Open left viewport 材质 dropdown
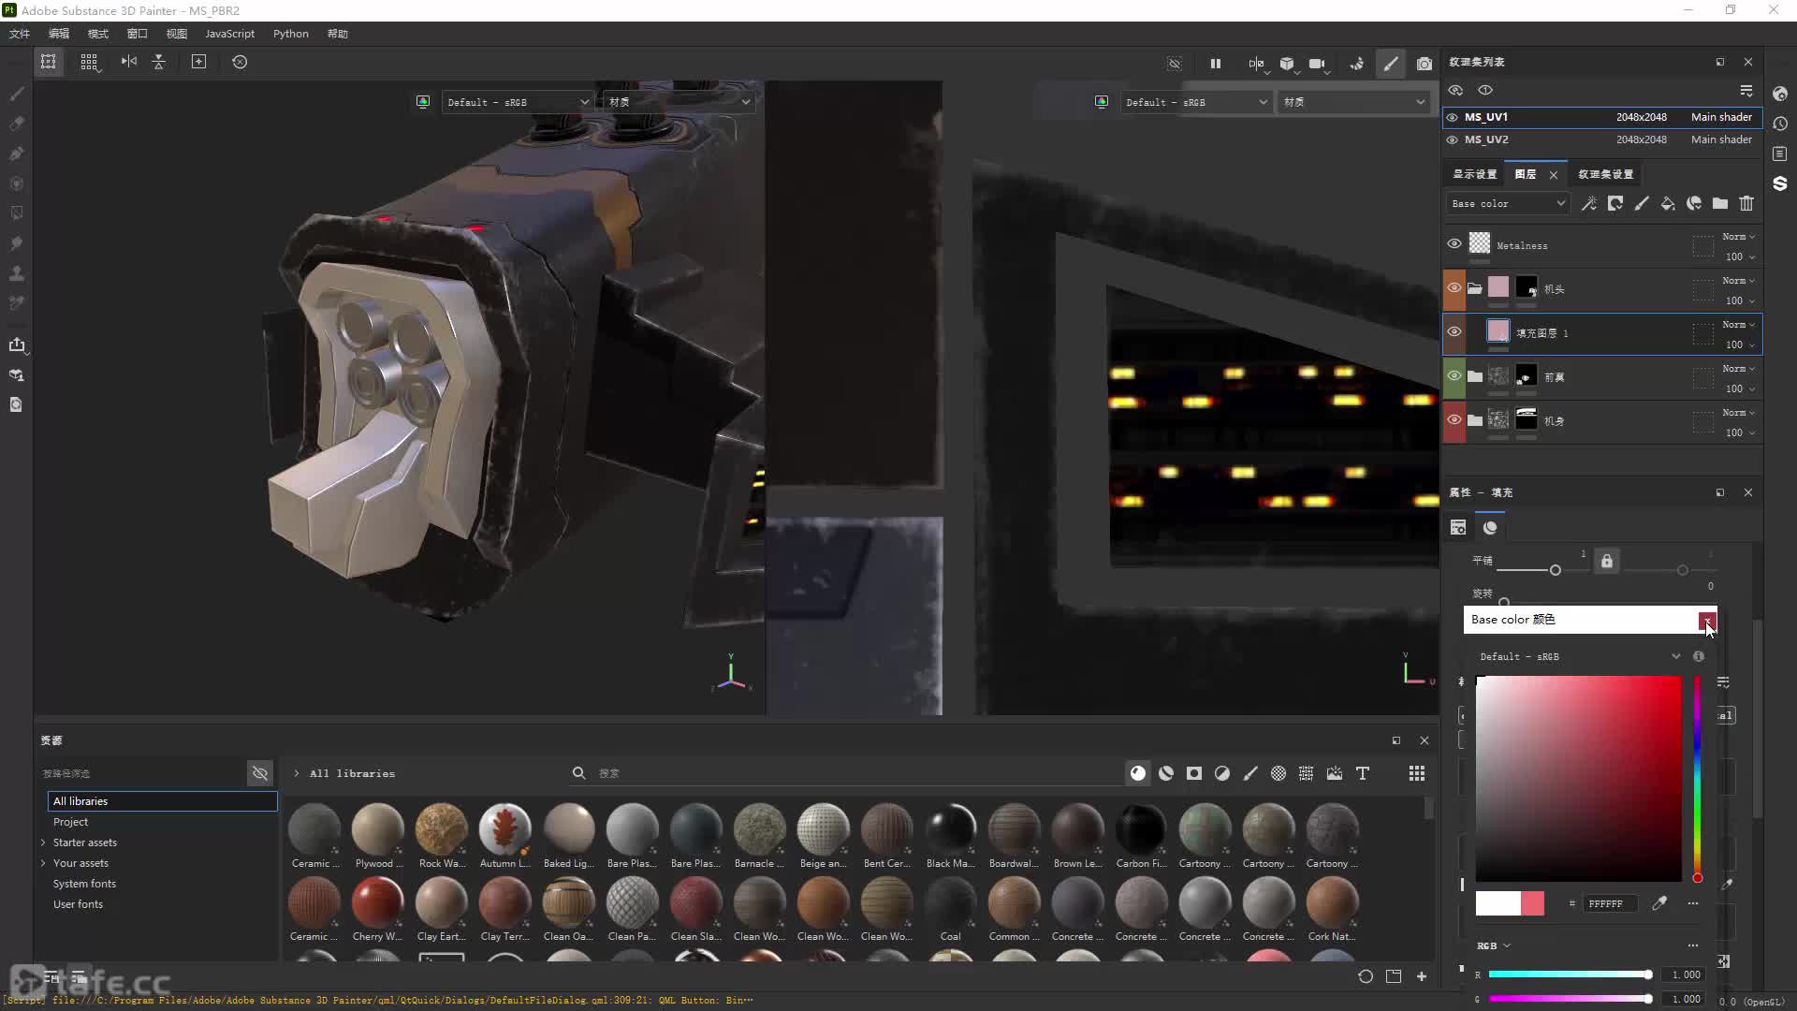 click(679, 102)
